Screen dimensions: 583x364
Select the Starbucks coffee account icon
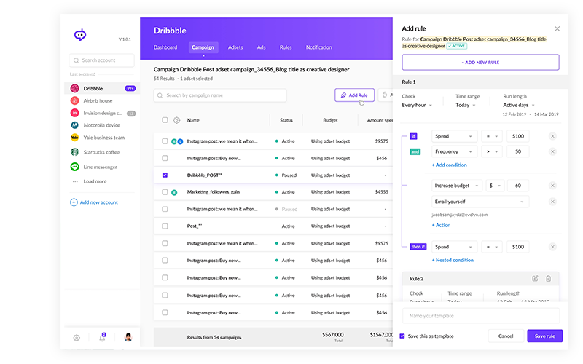74,152
